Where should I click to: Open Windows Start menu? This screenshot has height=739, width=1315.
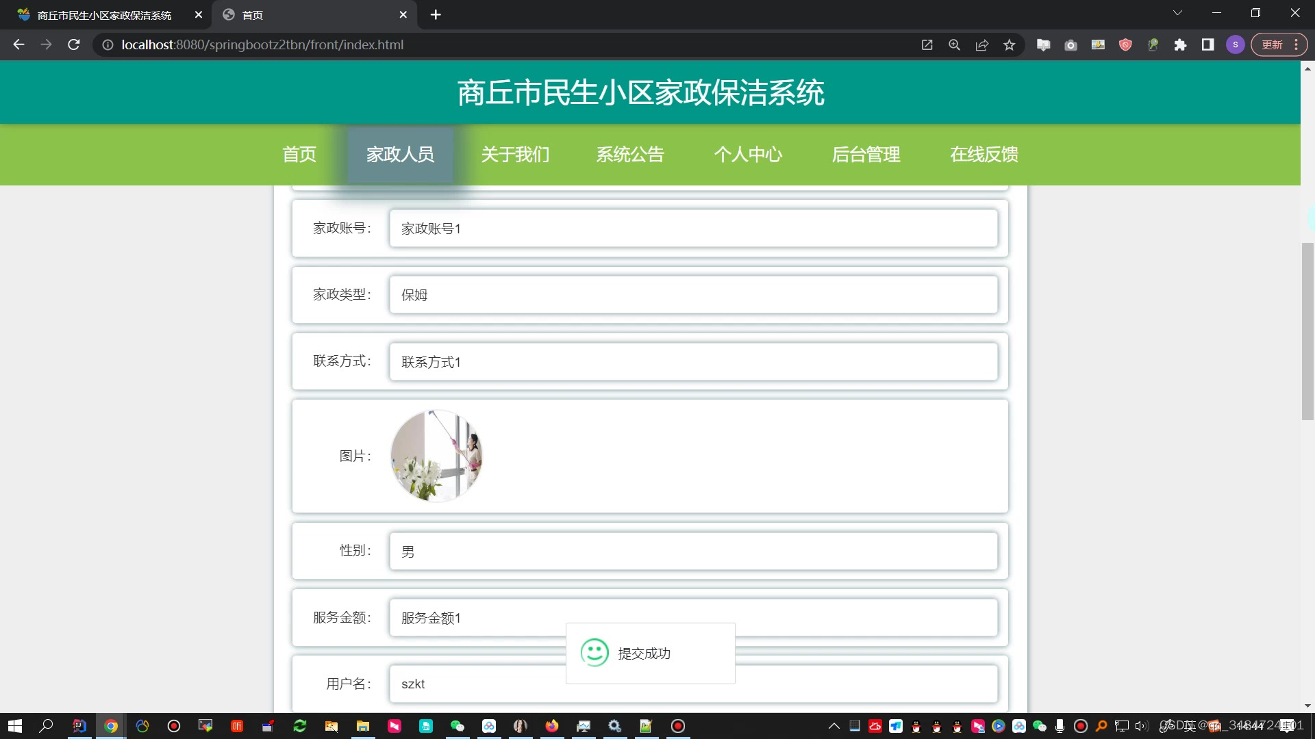click(x=14, y=726)
